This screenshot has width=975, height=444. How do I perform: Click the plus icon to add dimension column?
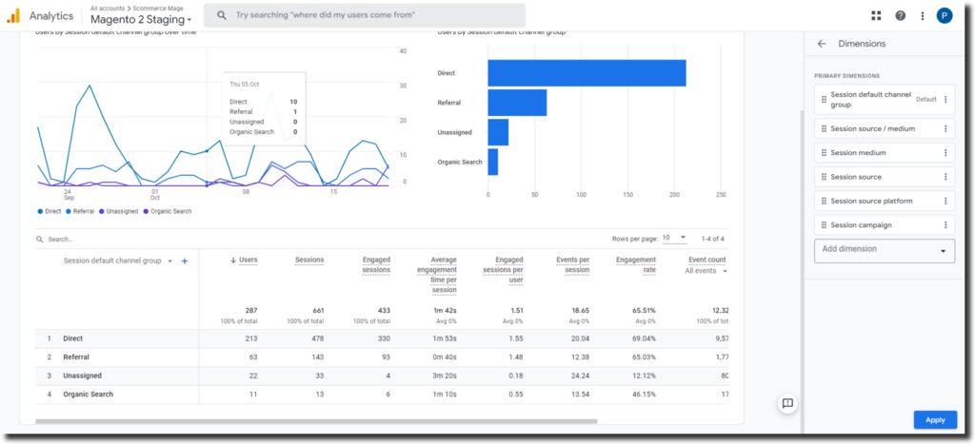coord(185,261)
